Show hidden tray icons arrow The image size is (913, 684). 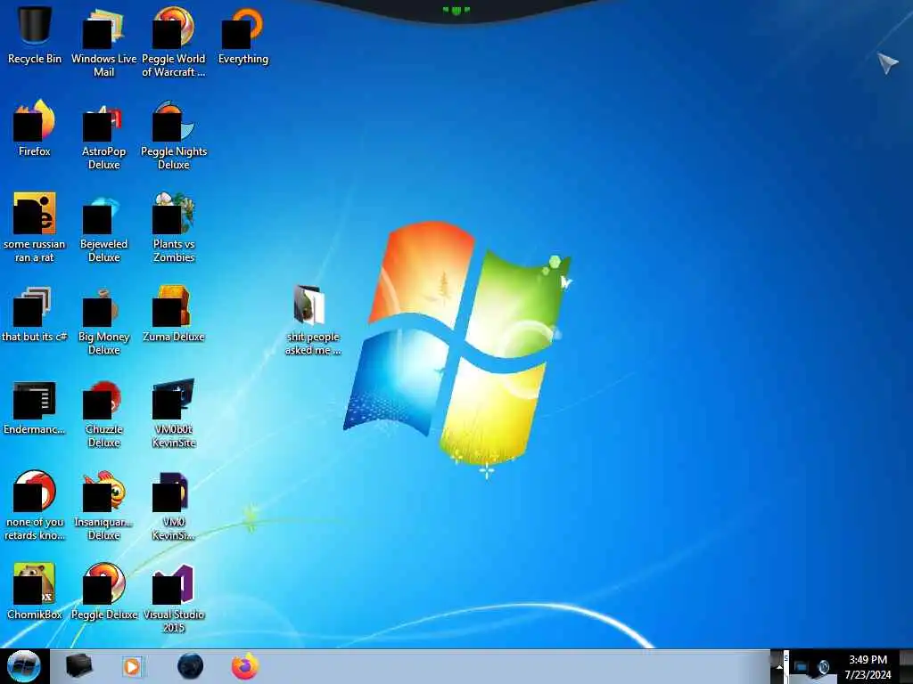[x=778, y=668]
